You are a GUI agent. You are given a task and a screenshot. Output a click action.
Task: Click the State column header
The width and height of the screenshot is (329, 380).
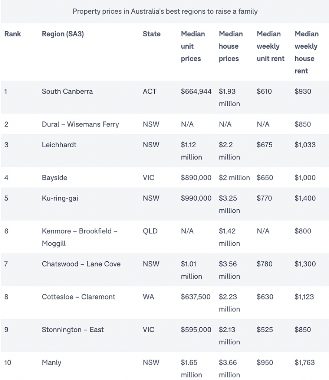coord(151,34)
